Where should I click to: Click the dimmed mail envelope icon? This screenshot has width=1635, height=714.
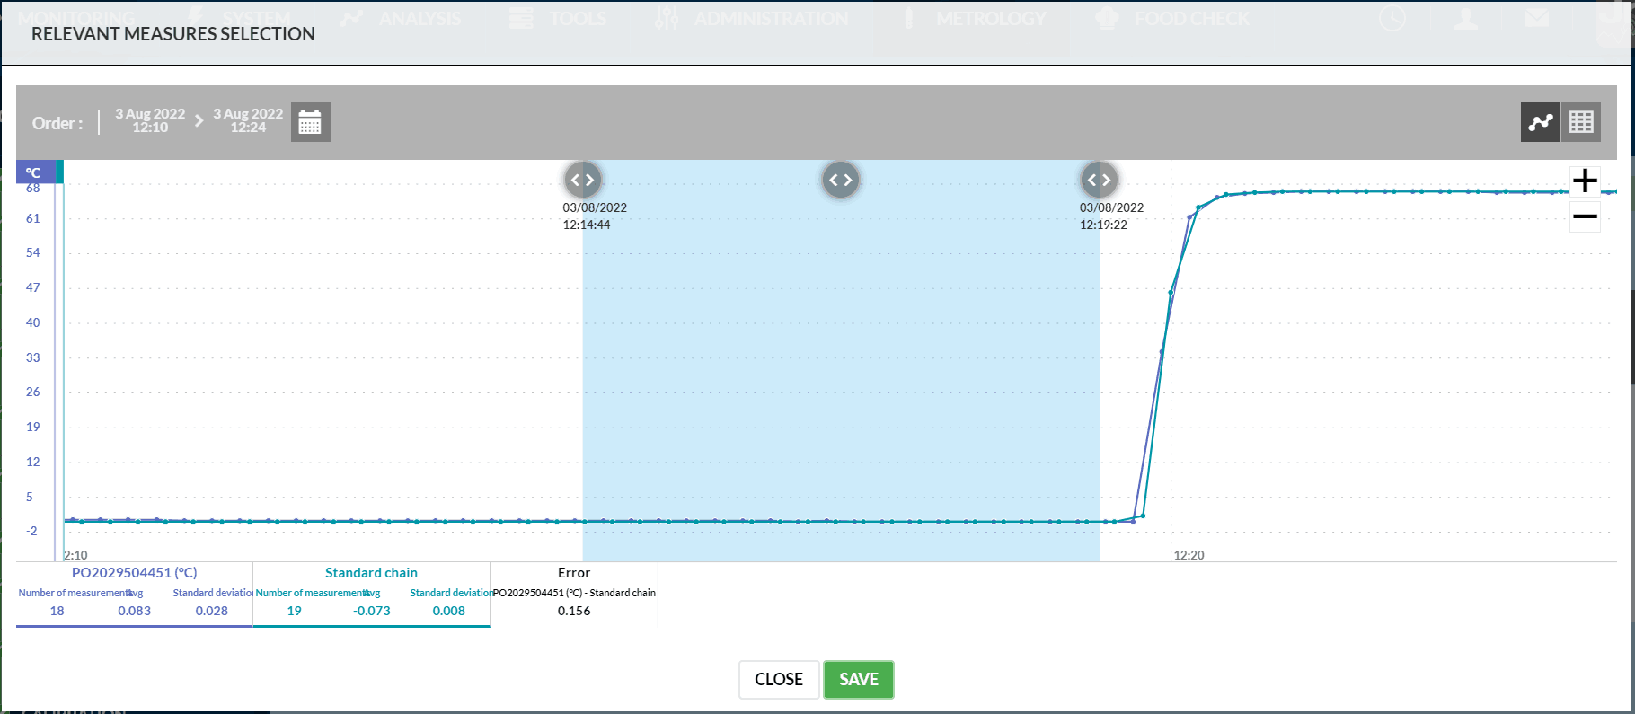1537,19
